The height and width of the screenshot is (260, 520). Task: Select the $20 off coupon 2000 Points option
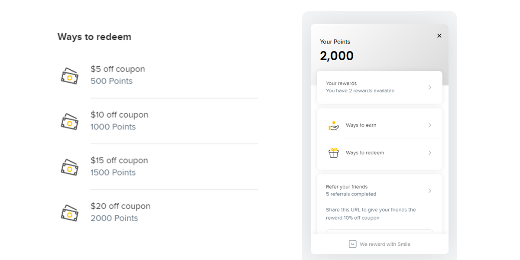159,212
